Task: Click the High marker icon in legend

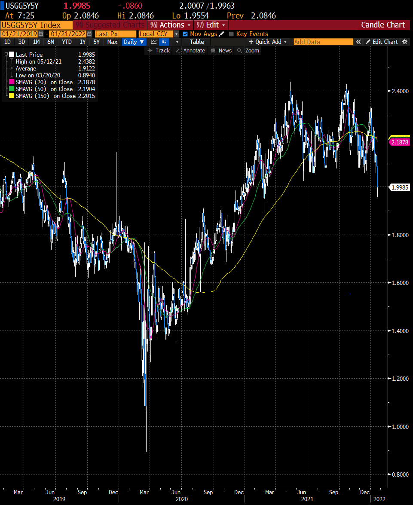Action: click(x=12, y=61)
